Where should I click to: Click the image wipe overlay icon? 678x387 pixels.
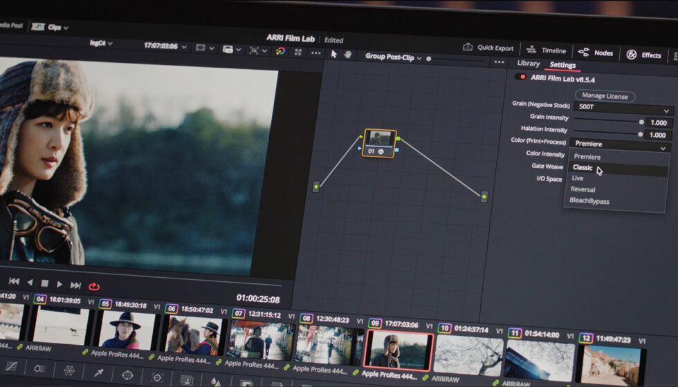pos(254,50)
